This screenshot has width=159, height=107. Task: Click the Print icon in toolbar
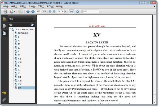(5, 12)
